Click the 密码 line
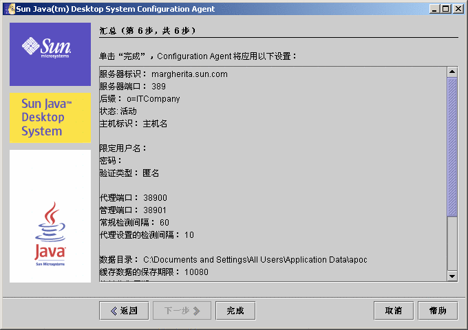 tap(110, 161)
